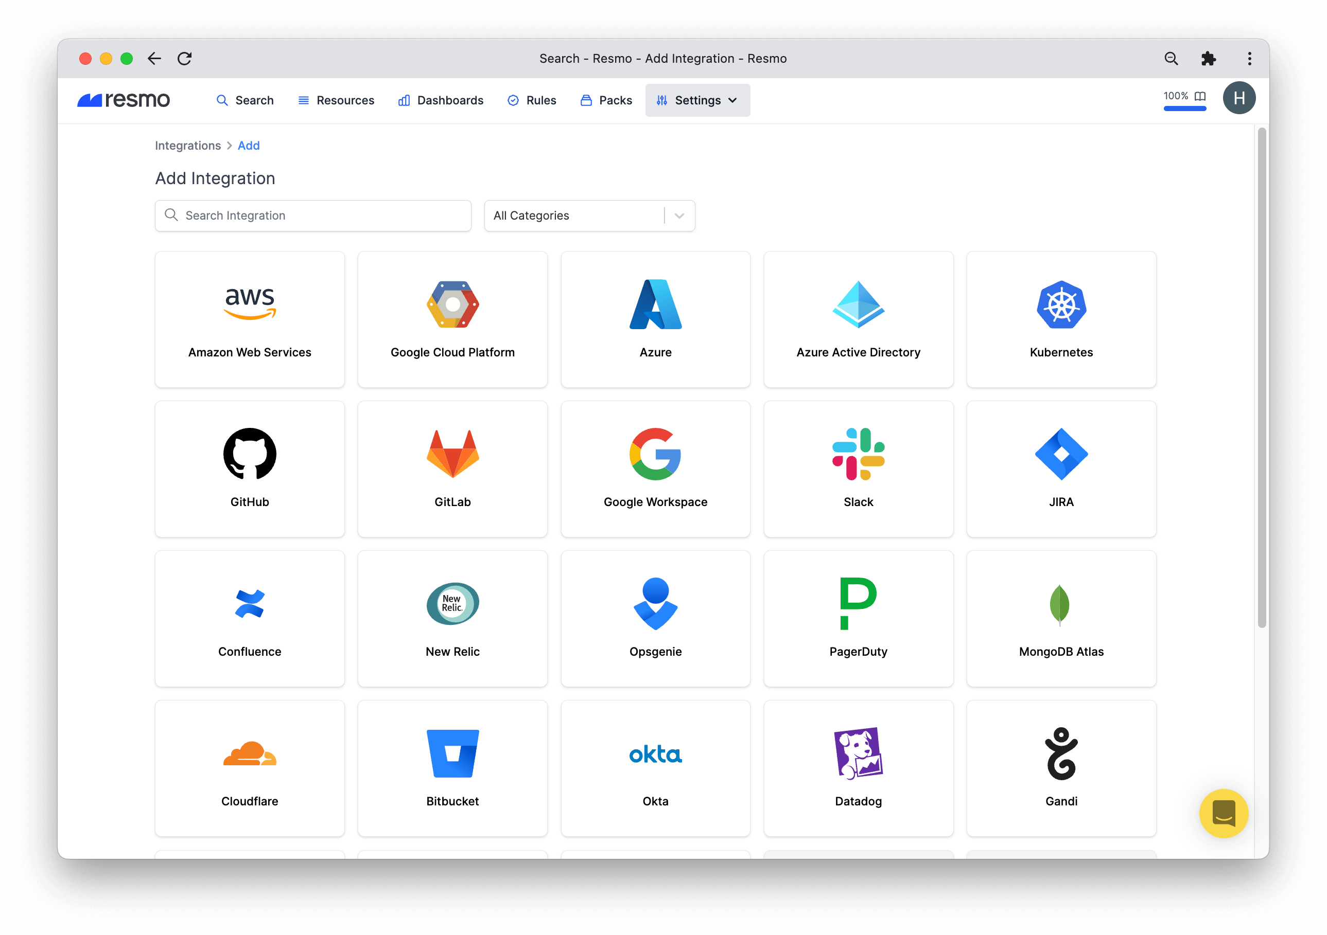This screenshot has height=935, width=1327.
Task: Click the MongoDB Atlas label
Action: [1061, 652]
